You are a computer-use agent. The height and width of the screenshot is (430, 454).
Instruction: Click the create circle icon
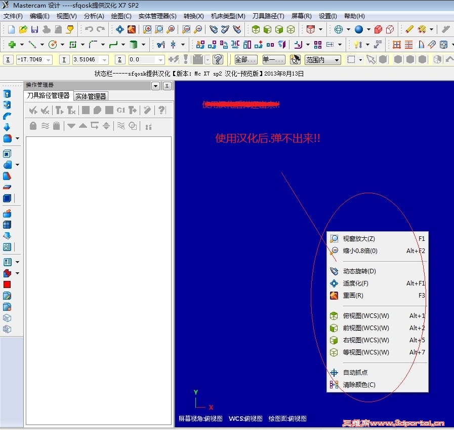coord(53,45)
